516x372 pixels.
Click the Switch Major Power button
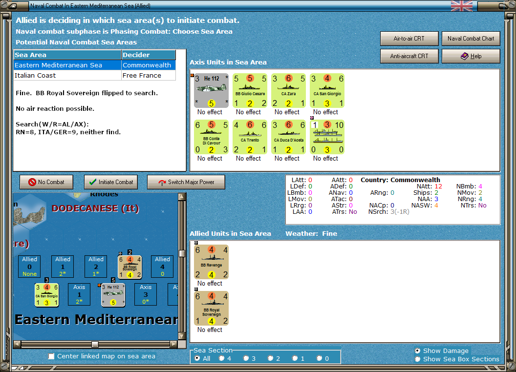[x=186, y=182]
